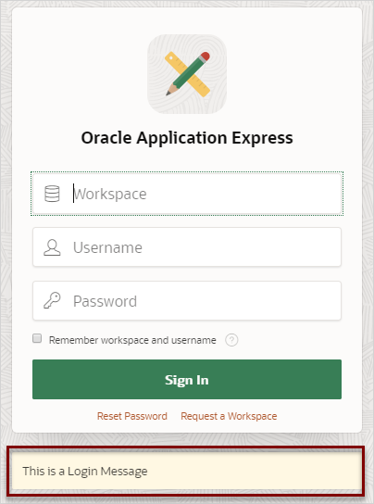
Task: Open the Reset Password link
Action: point(132,416)
